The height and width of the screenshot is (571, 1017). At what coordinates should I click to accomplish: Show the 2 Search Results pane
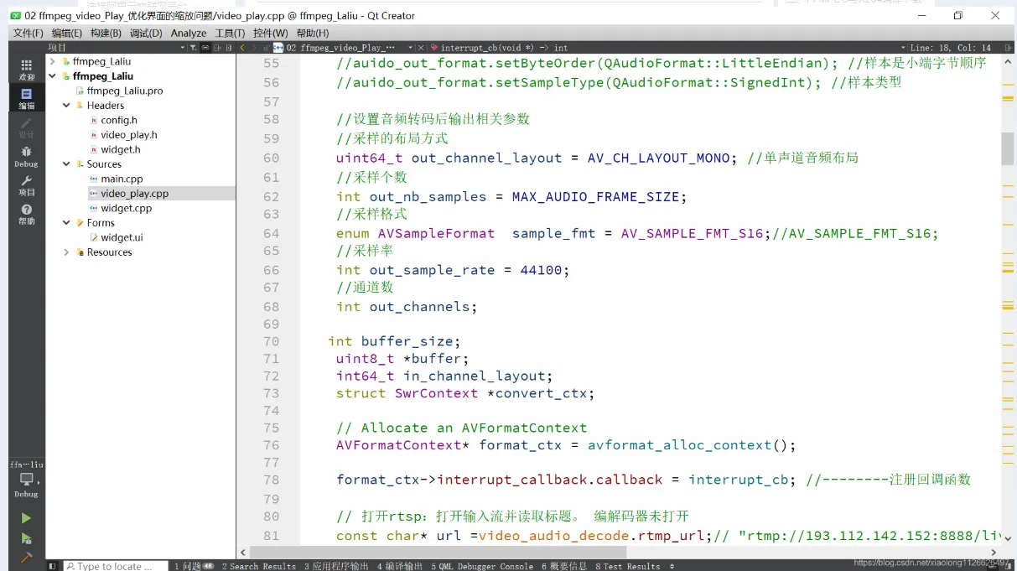(258, 566)
